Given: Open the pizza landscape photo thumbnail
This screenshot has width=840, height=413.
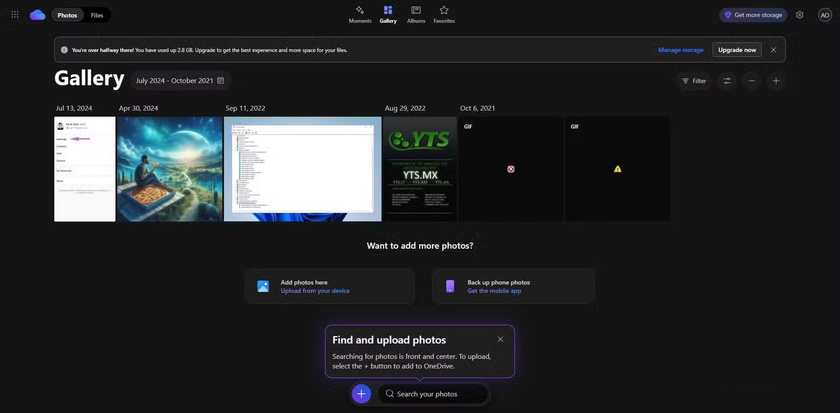Looking at the screenshot, I should (x=170, y=169).
